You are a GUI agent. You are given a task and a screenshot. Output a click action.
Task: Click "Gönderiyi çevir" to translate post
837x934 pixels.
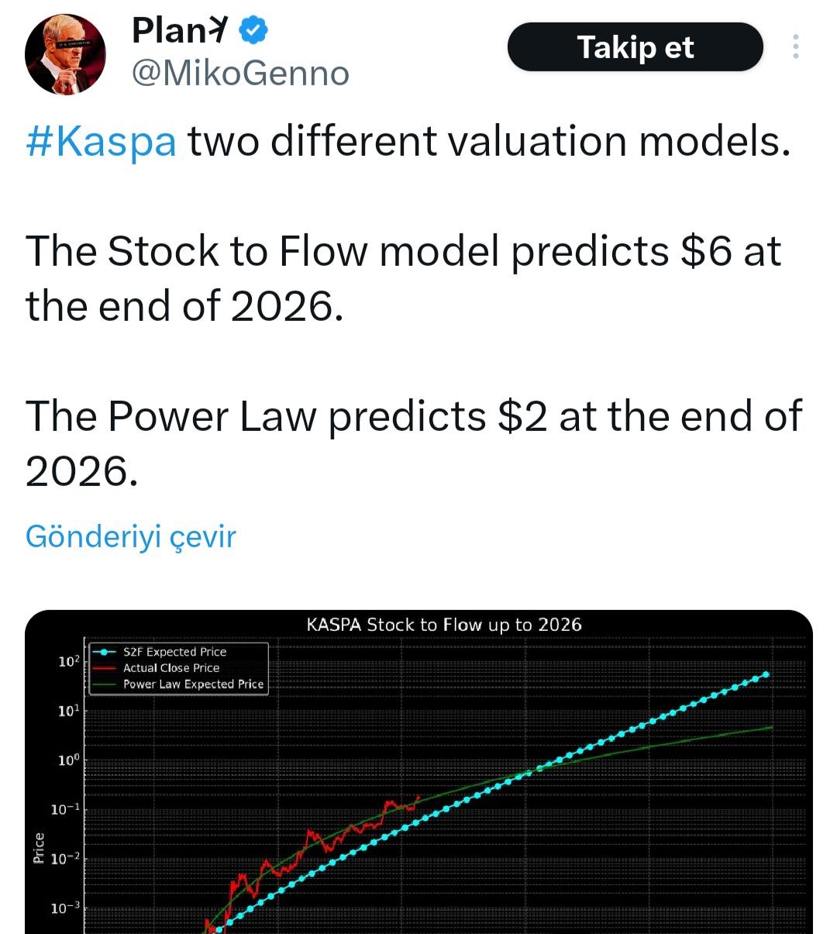point(130,536)
